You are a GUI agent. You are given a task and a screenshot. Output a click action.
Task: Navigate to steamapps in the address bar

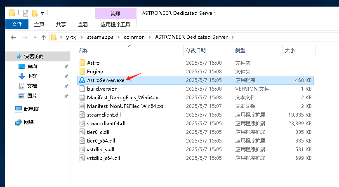(100, 37)
